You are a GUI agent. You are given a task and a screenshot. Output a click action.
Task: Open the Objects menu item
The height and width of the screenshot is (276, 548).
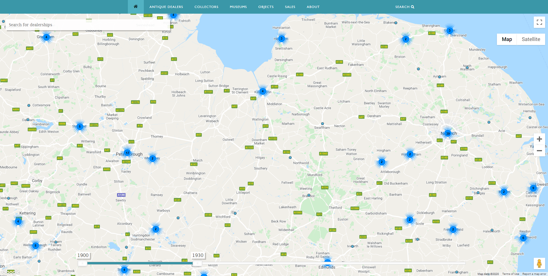coord(266,7)
